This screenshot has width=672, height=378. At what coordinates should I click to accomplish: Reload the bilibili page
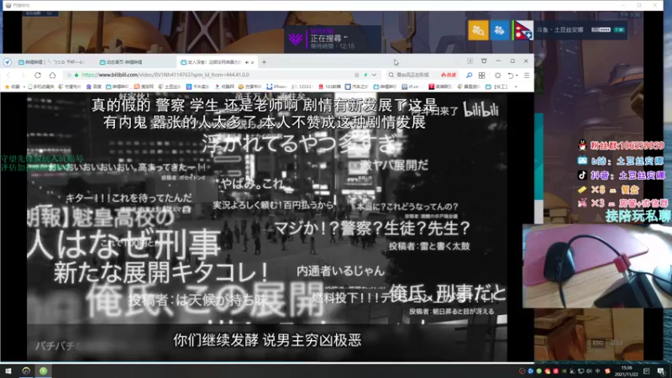(38, 75)
